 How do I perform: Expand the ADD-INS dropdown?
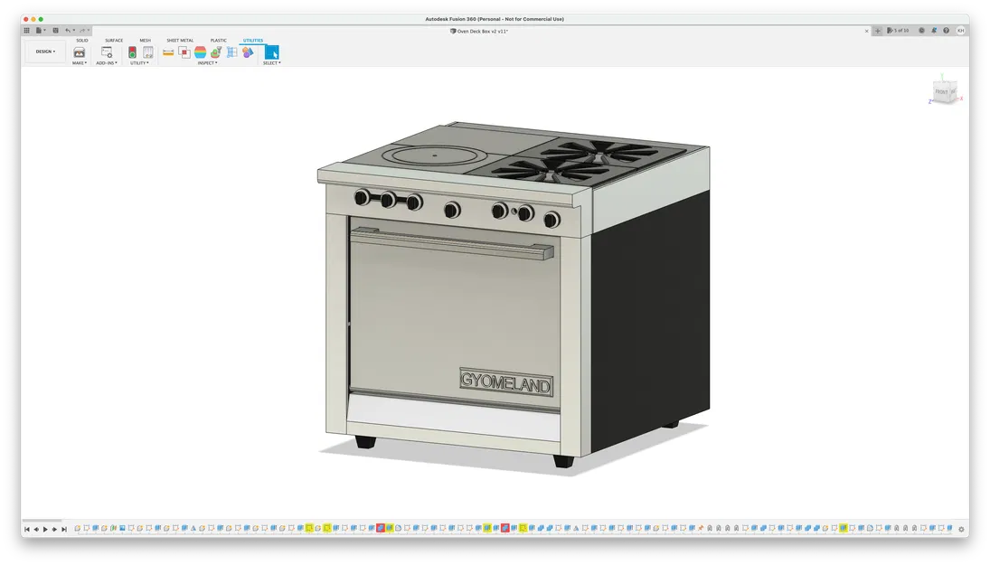click(107, 63)
